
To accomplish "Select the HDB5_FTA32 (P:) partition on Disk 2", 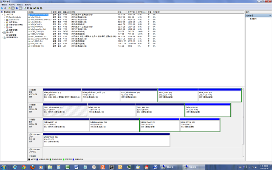I will point(160,126).
